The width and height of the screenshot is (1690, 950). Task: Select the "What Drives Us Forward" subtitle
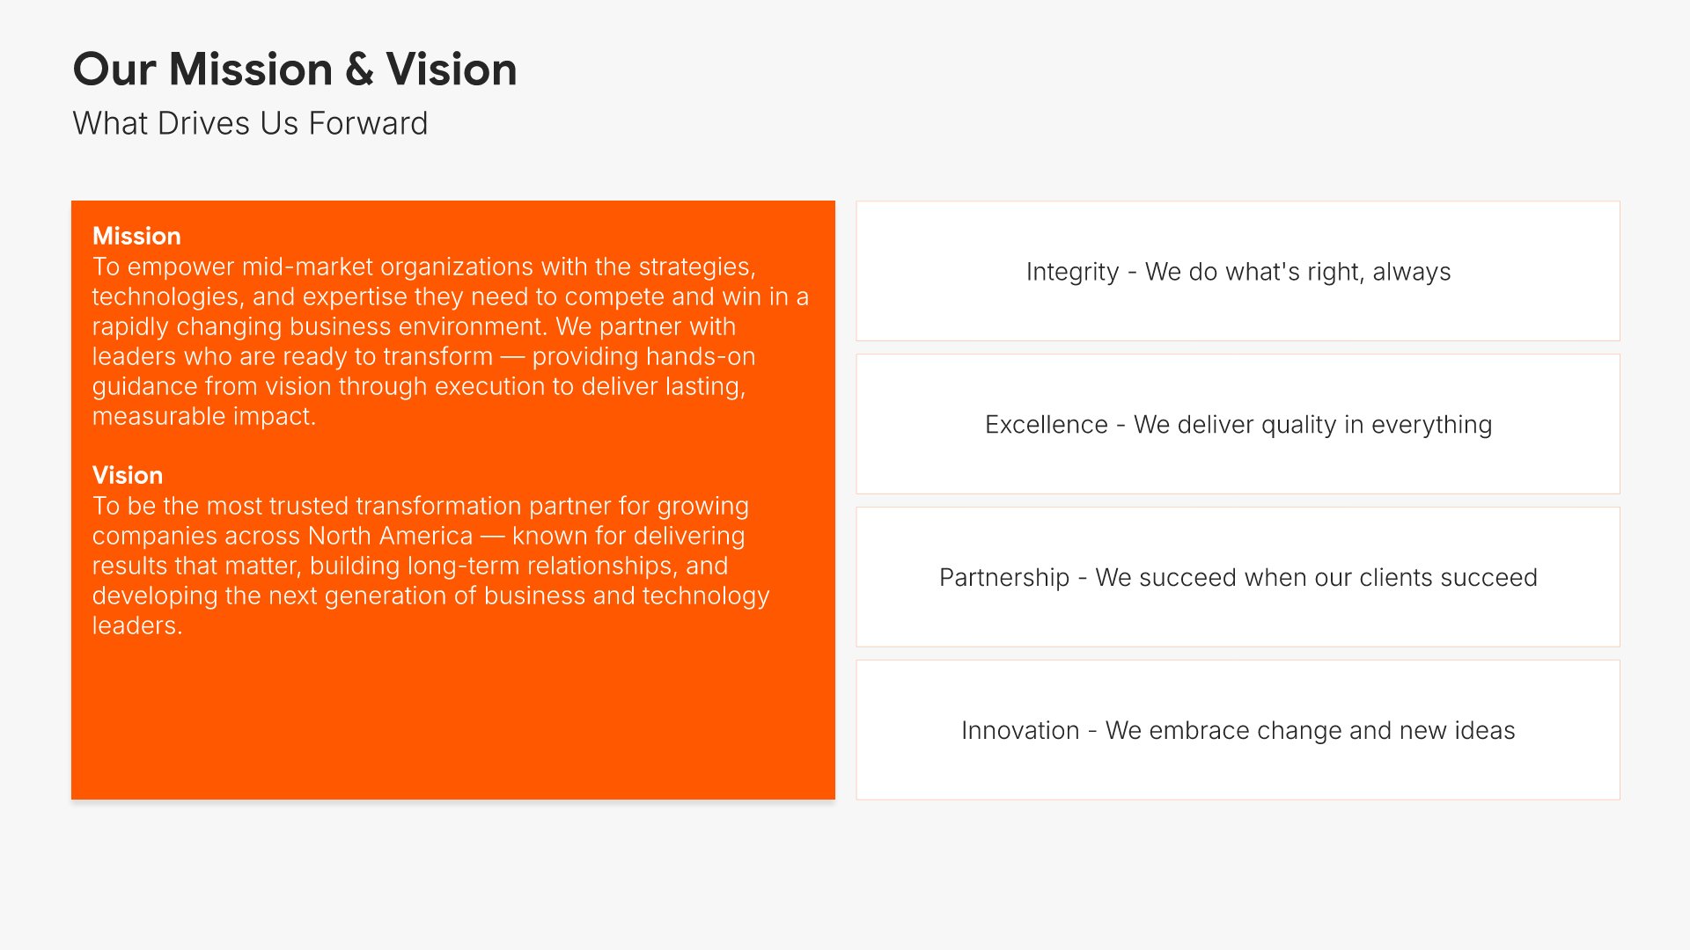point(250,123)
